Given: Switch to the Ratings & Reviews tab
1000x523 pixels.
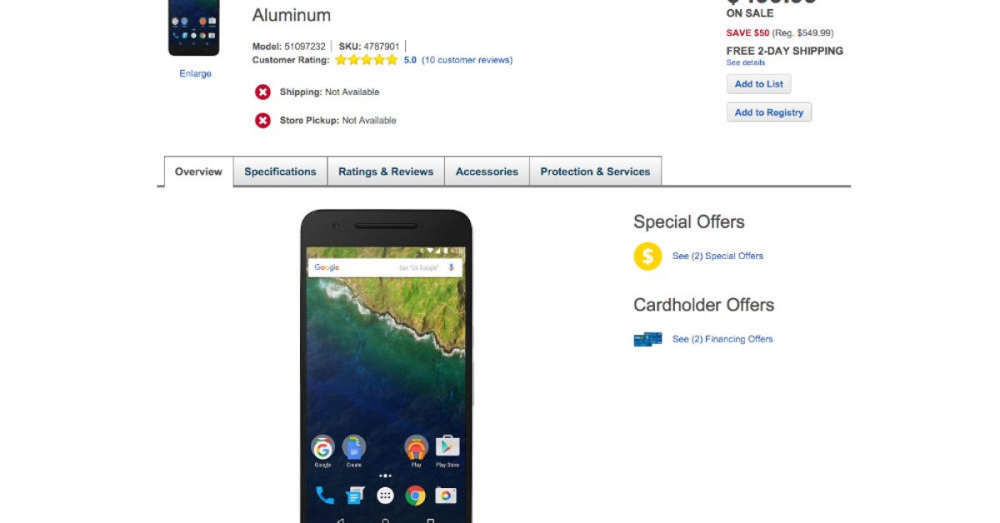Looking at the screenshot, I should click(x=386, y=172).
